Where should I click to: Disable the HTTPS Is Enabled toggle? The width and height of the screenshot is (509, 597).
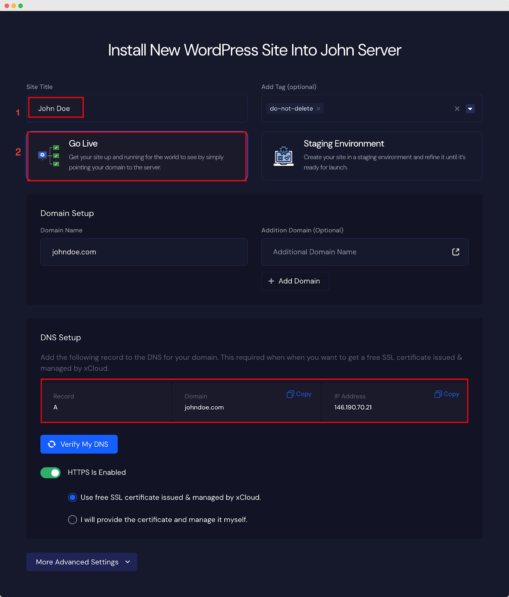click(x=51, y=472)
